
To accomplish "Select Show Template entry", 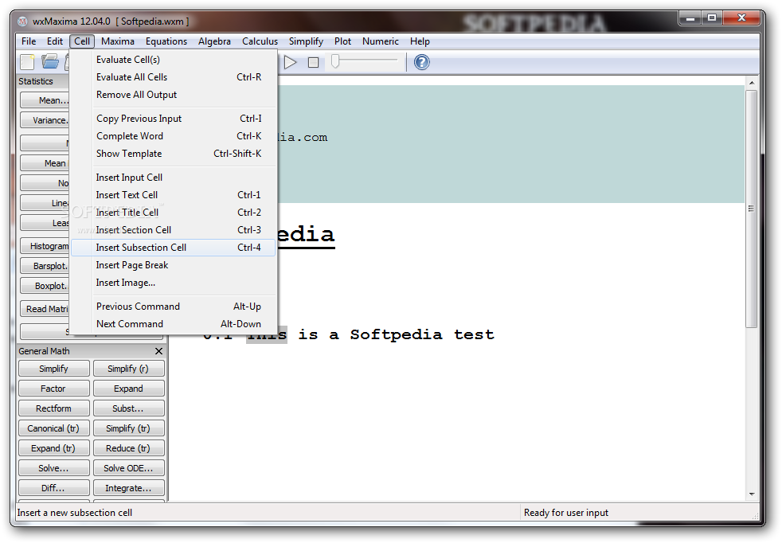I will coord(173,153).
